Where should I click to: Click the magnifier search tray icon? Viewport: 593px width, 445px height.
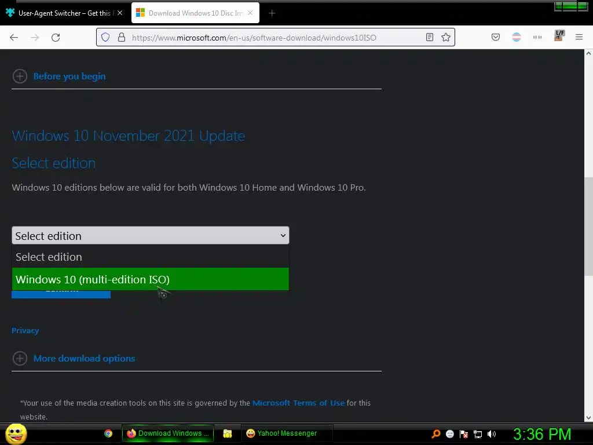[x=435, y=433]
